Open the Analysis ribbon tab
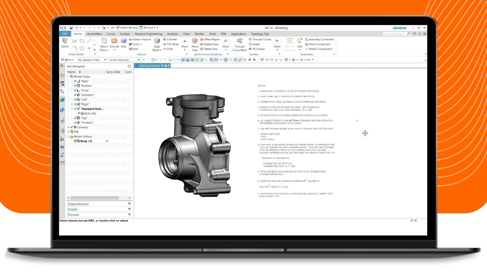Image resolution: width=487 pixels, height=274 pixels. coord(172,34)
